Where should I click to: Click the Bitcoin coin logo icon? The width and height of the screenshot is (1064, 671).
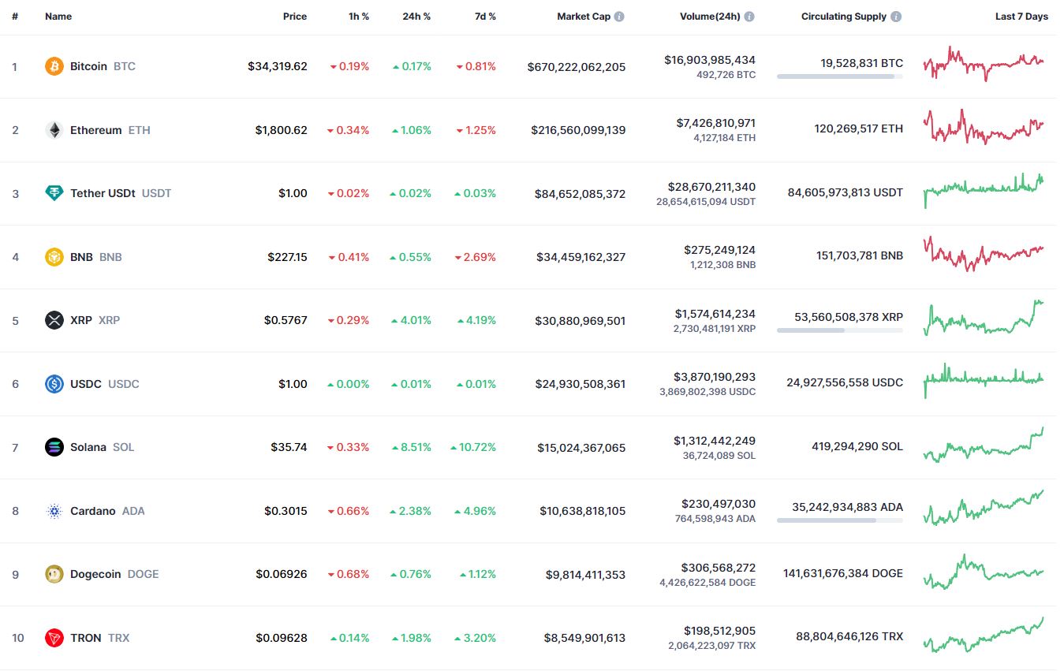pos(54,66)
